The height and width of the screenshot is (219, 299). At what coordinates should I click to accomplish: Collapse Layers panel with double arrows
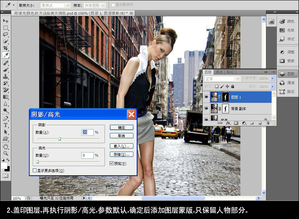pos(266,72)
